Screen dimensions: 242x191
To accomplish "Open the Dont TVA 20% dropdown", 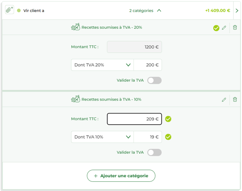I will 102,65.
